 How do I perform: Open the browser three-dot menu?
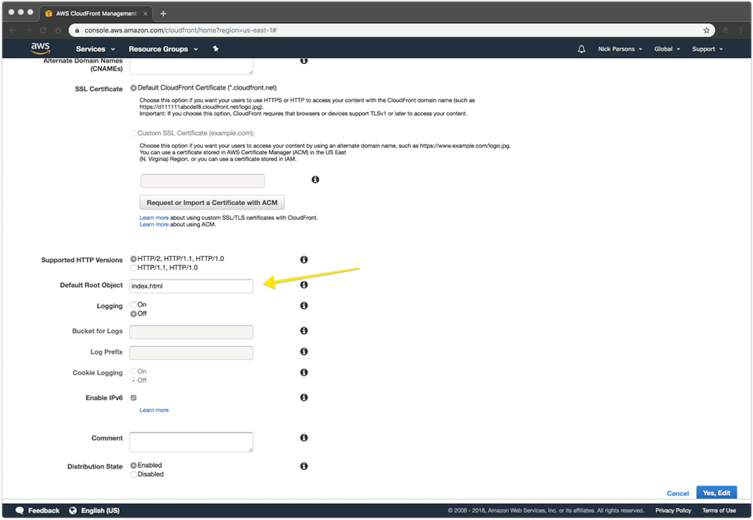(740, 30)
